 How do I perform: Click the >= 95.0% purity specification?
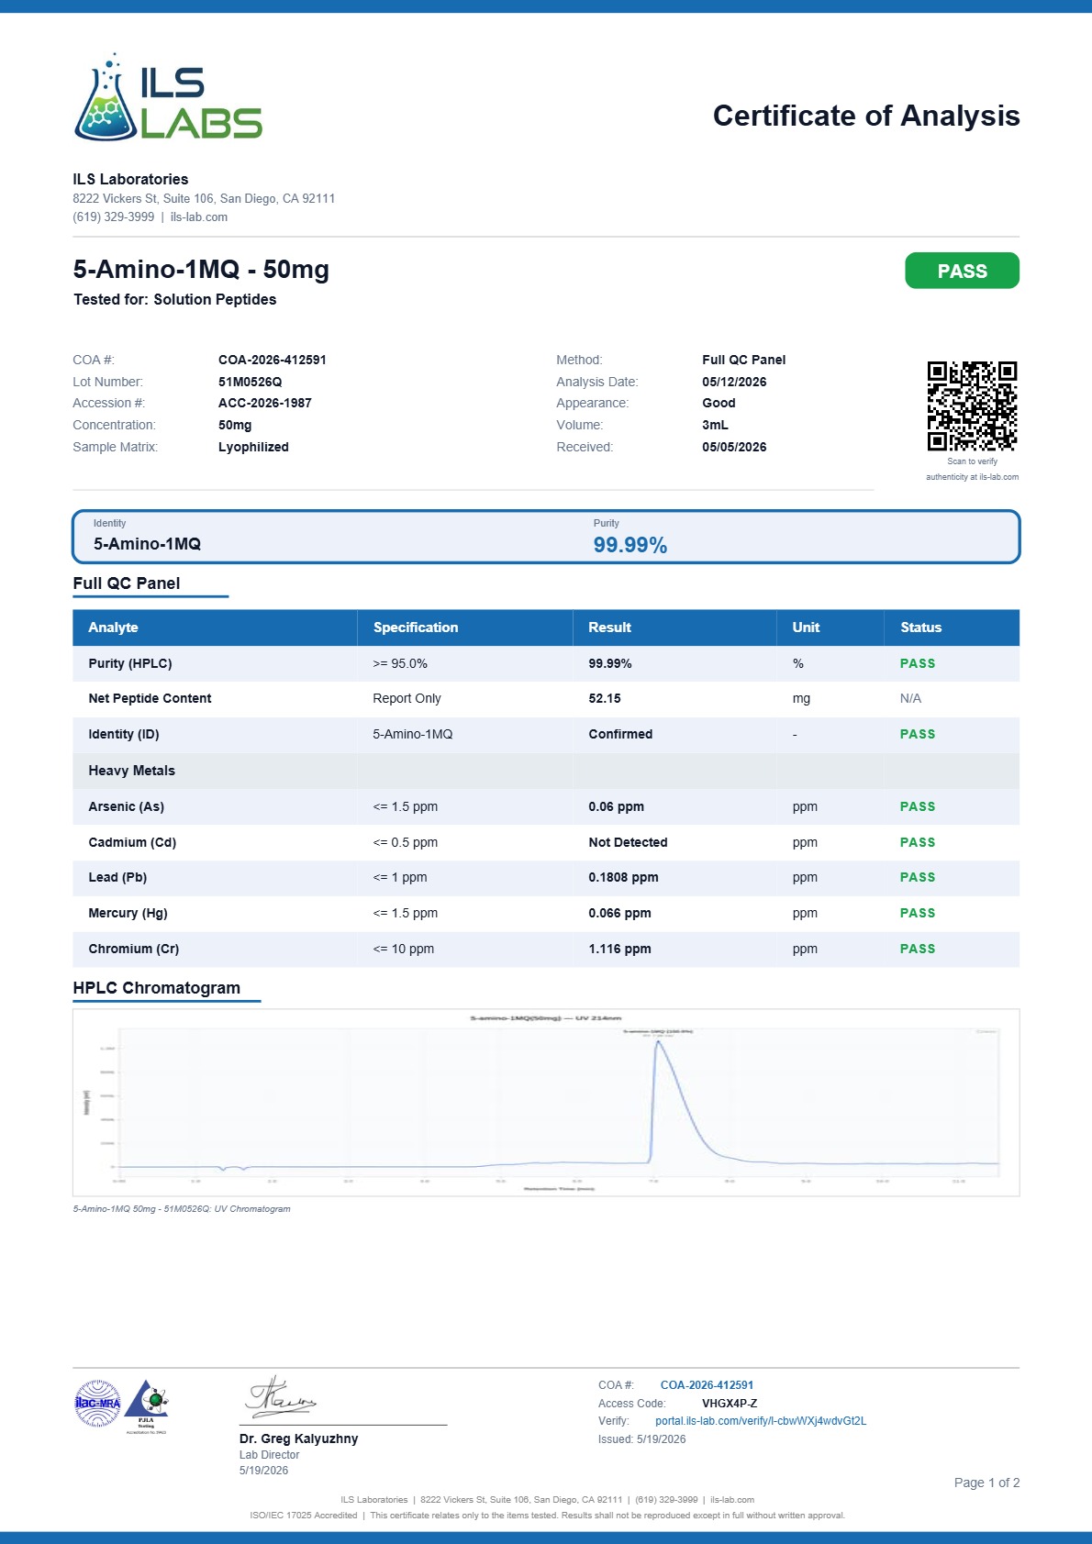tap(400, 663)
